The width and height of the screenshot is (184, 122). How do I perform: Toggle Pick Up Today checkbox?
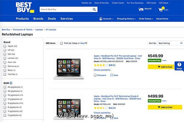click(62, 43)
